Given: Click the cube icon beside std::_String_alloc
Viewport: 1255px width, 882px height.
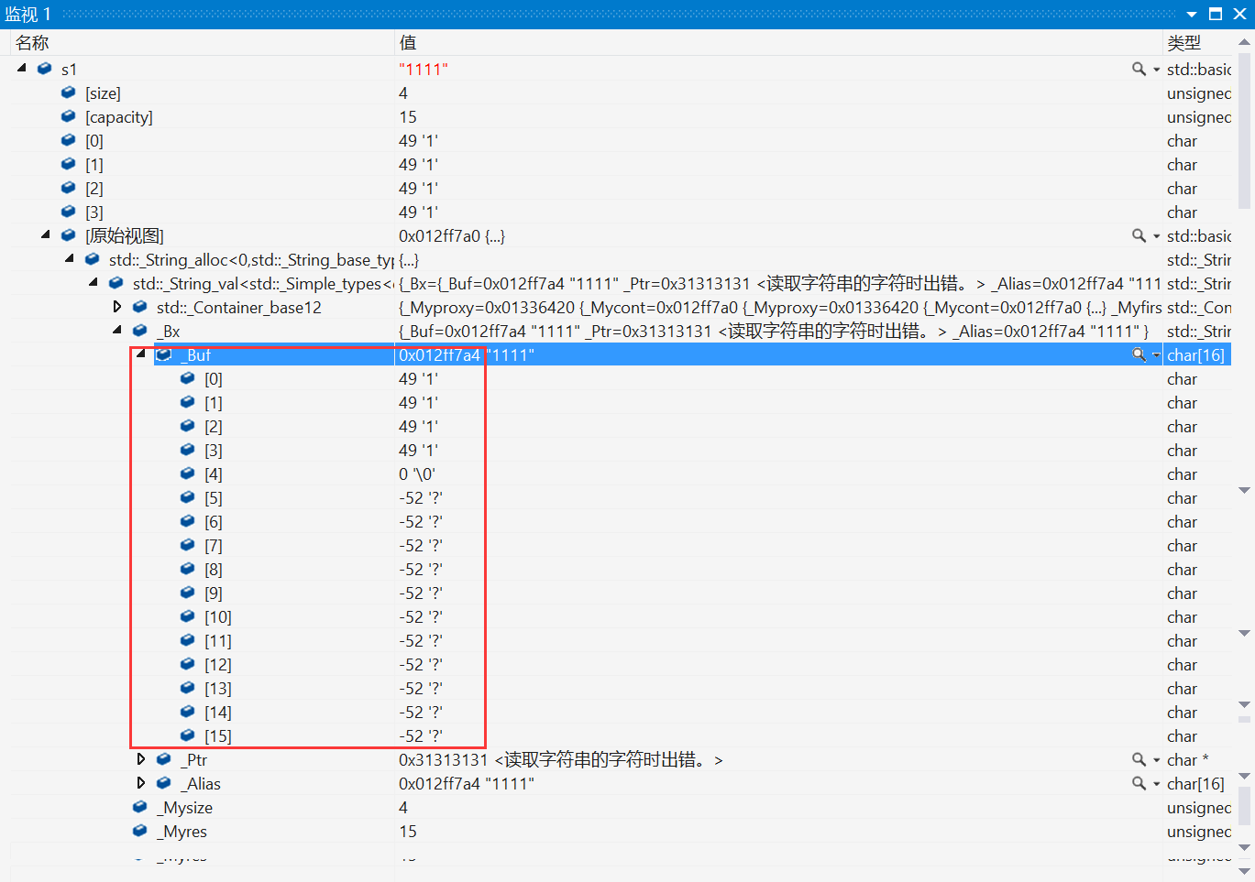Looking at the screenshot, I should 92,258.
